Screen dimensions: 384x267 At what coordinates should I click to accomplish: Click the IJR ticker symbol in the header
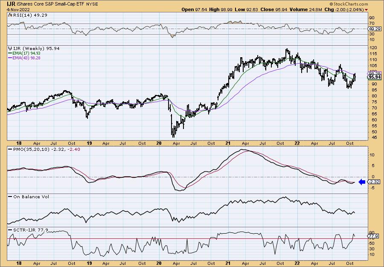pos(12,4)
